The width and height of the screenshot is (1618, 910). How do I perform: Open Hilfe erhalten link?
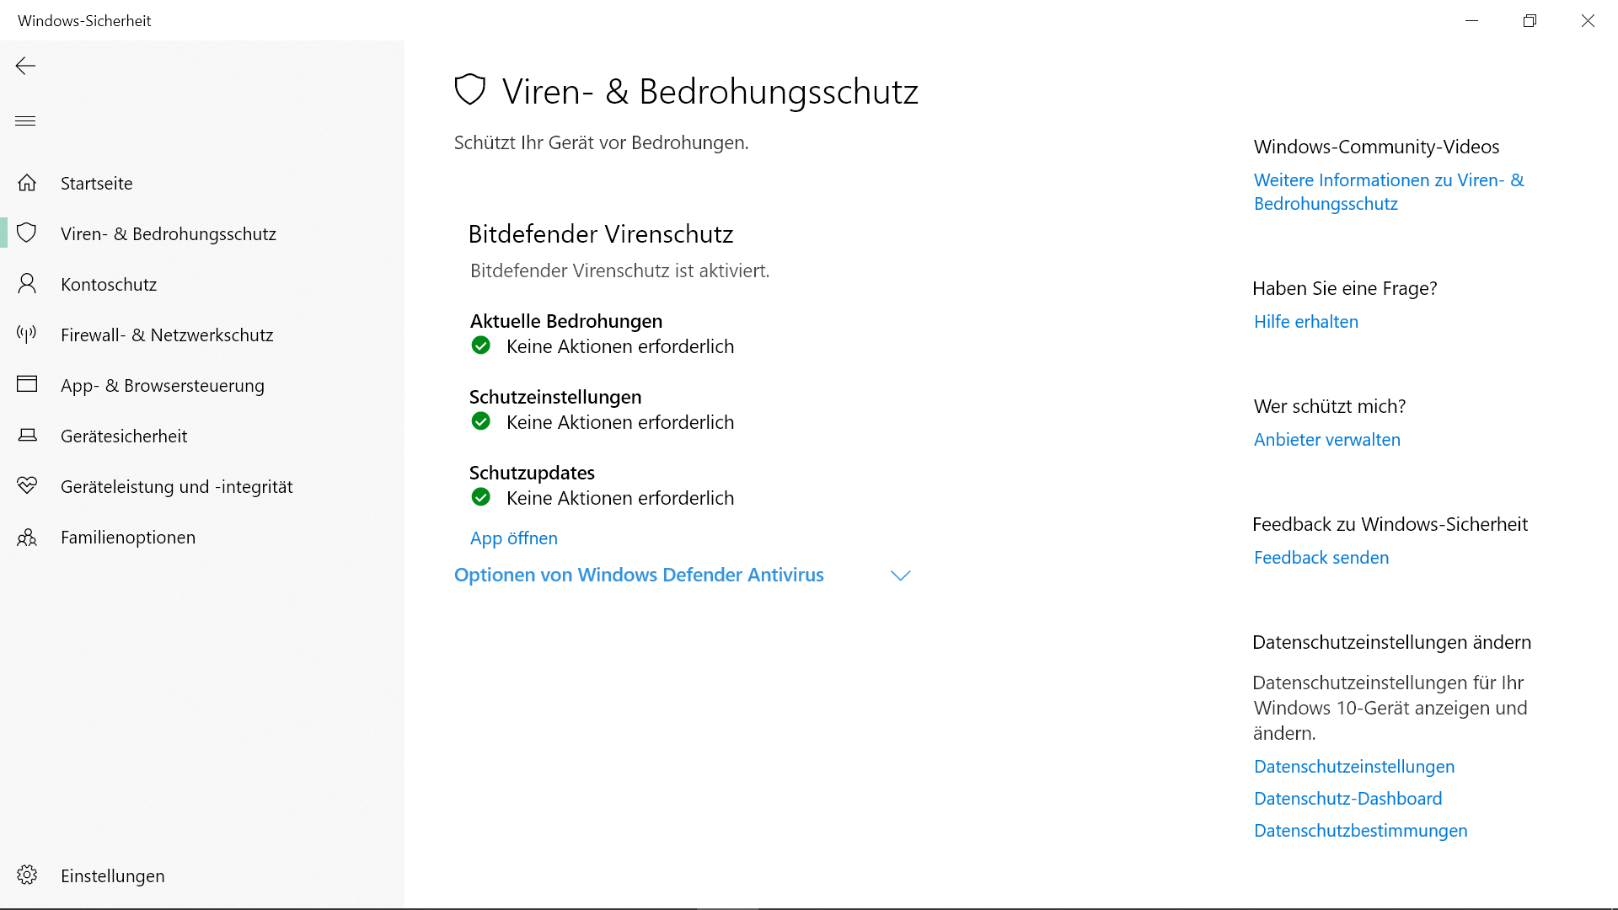pos(1305,321)
